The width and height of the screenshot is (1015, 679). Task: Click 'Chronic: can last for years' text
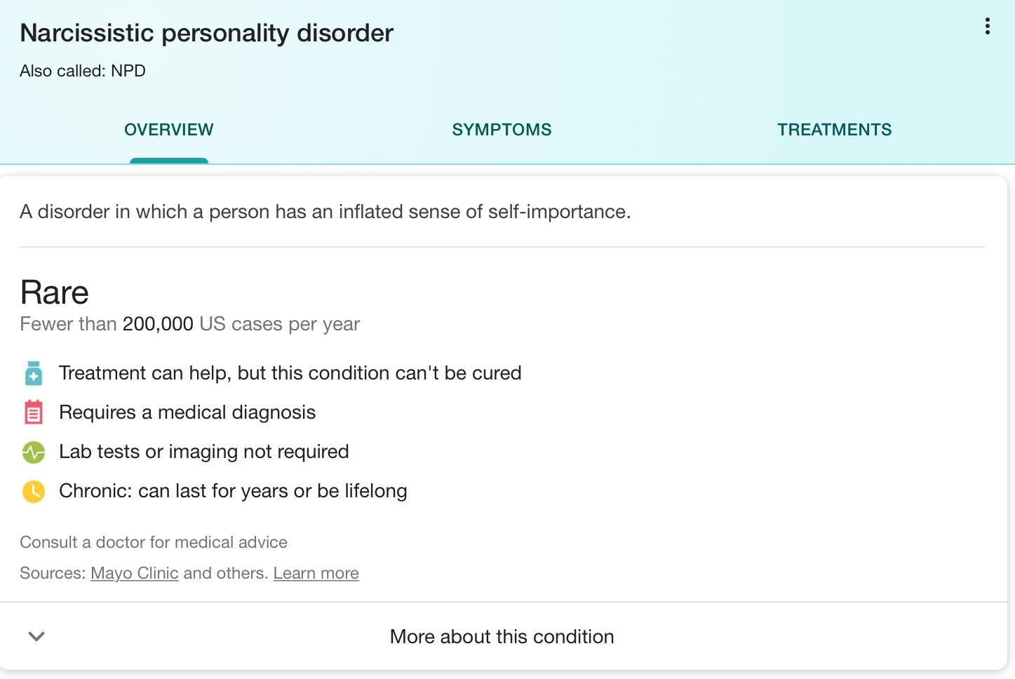[x=233, y=491]
